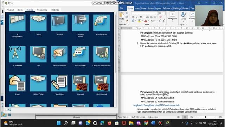Image resolution: width=225 pixels, height=127 pixels.
Task: Open clock and date in taskbar
Action: coord(213,123)
